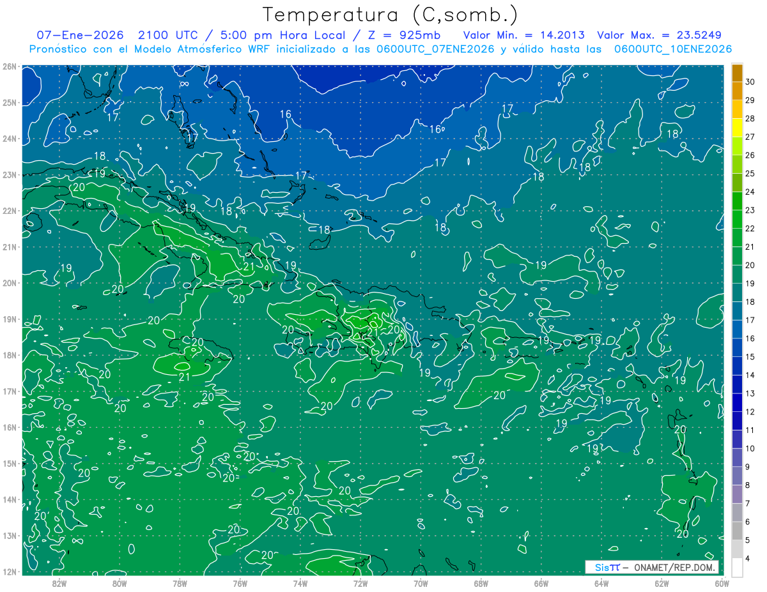Click the longitude axis label 78W
Viewport: 767px width, 592px height.
point(180,584)
